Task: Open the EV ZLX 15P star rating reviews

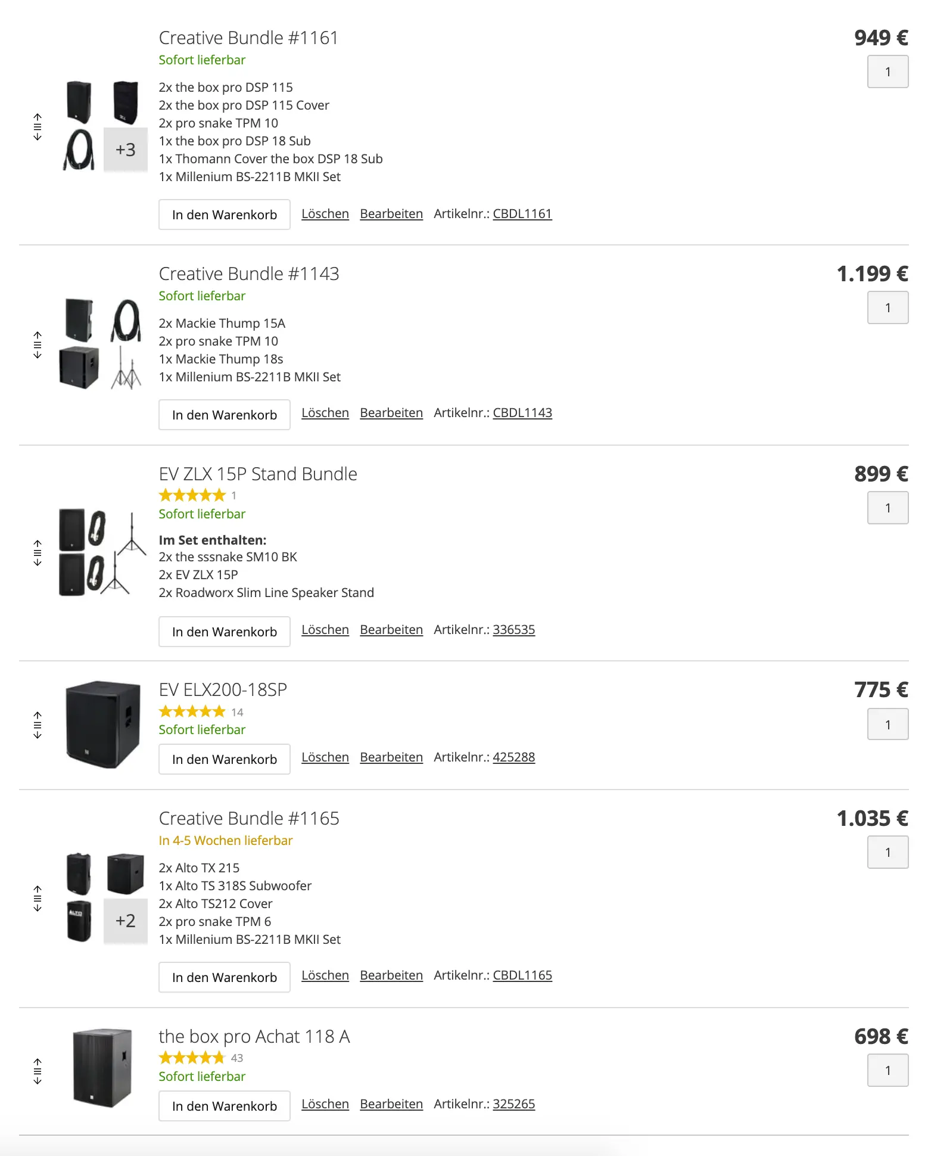Action: (192, 495)
